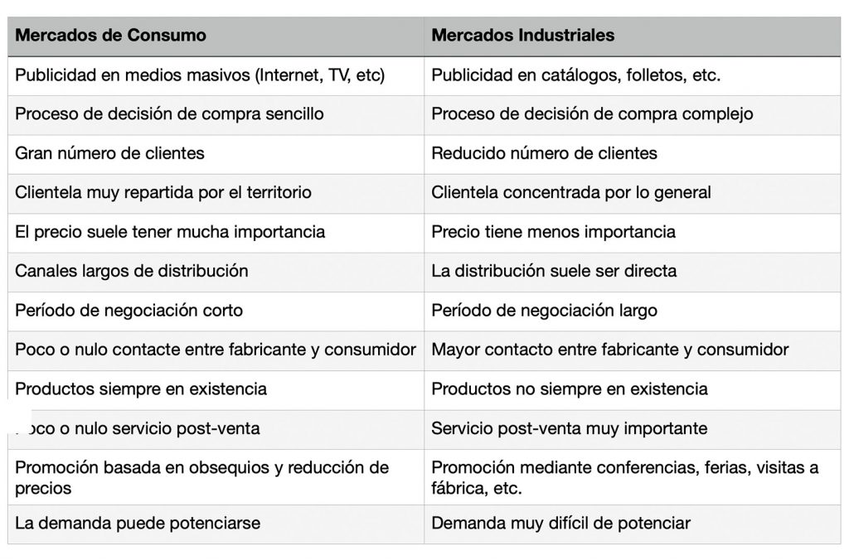
Task: Click "Servicio post-venta muy importante" cell
Action: click(569, 428)
